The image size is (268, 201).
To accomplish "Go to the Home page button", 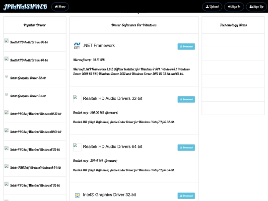I will (x=60, y=7).
